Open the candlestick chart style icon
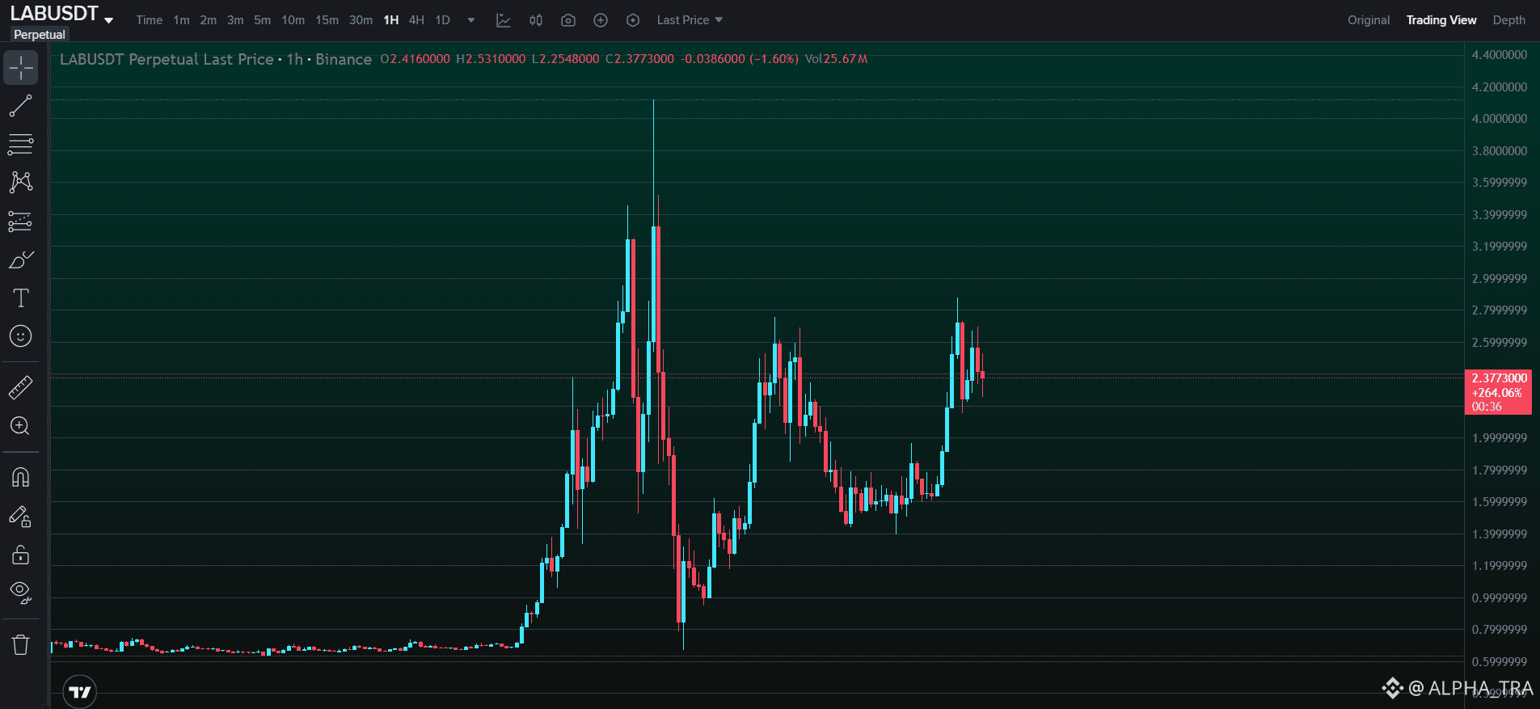Screen dimensions: 1540x709 coord(536,20)
